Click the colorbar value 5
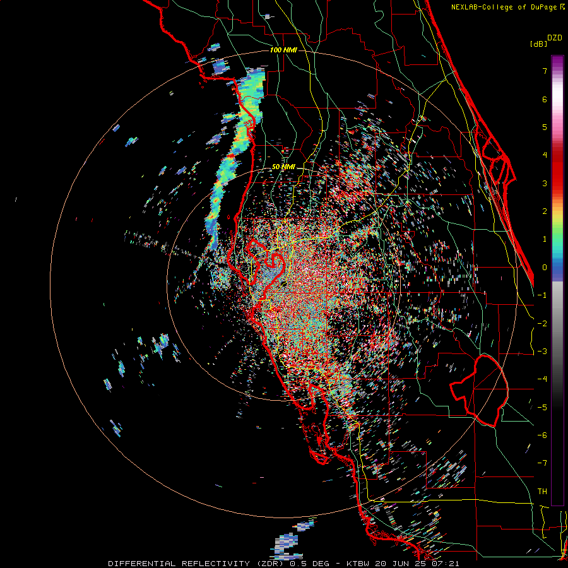Screen dimensions: 568x568 click(545, 127)
